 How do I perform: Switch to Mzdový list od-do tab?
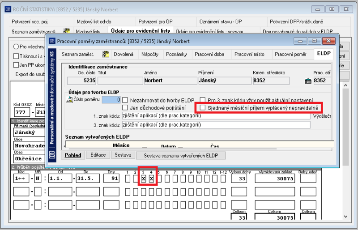click(94, 22)
